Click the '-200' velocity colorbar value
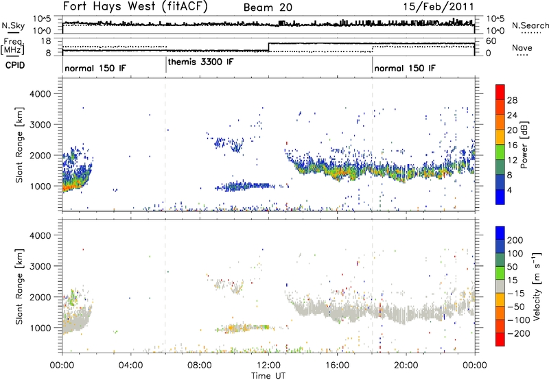 [x=519, y=334]
